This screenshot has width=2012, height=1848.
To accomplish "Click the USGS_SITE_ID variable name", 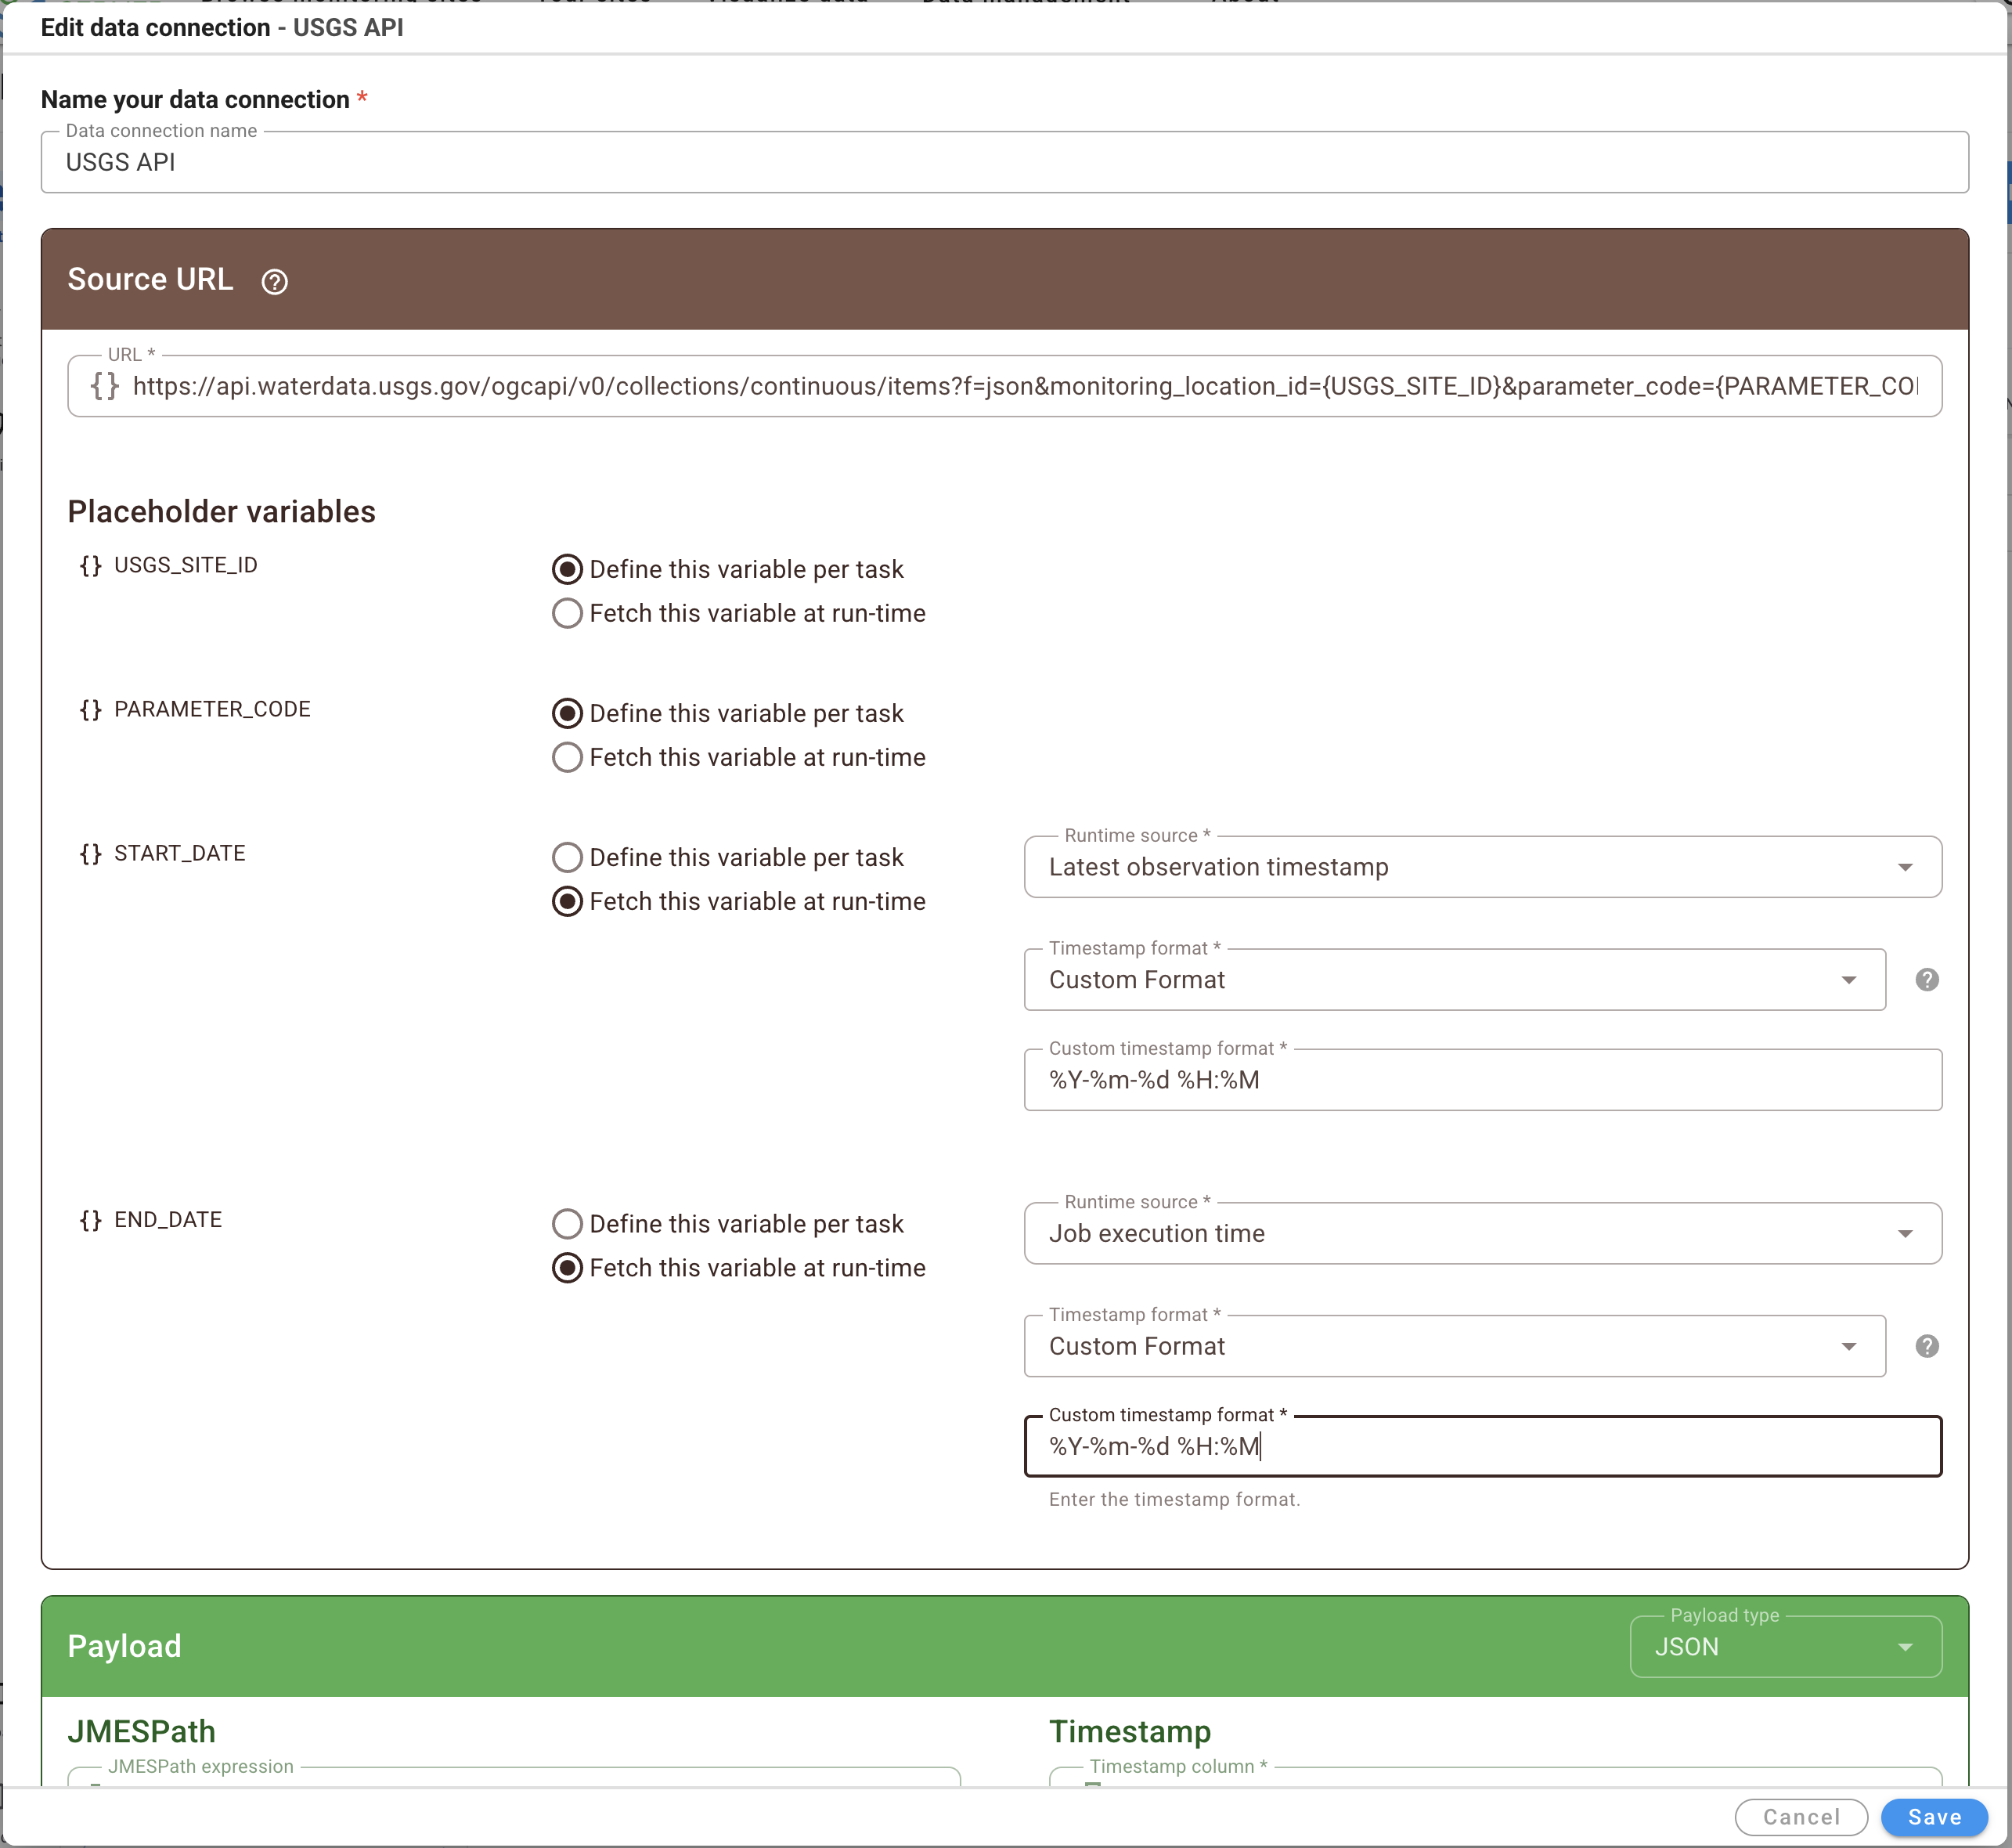I will coord(186,566).
